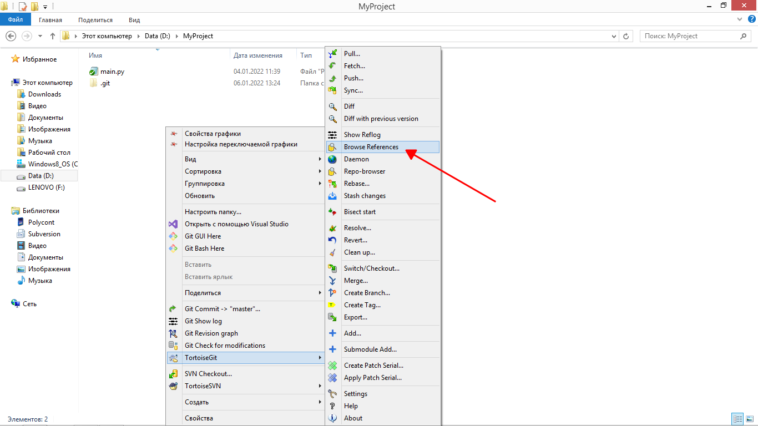Switch to large icons view layout
This screenshot has height=426, width=758.
pyautogui.click(x=750, y=419)
